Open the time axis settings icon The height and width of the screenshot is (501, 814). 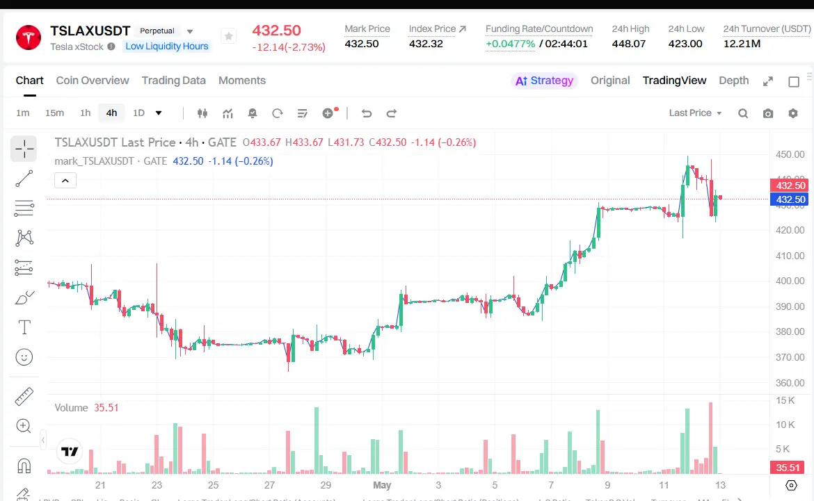click(x=791, y=486)
